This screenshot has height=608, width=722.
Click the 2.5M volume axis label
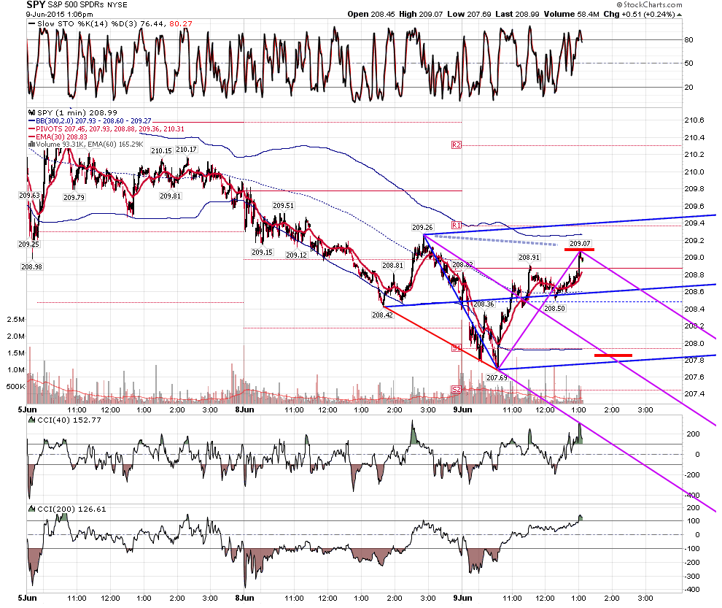click(15, 319)
